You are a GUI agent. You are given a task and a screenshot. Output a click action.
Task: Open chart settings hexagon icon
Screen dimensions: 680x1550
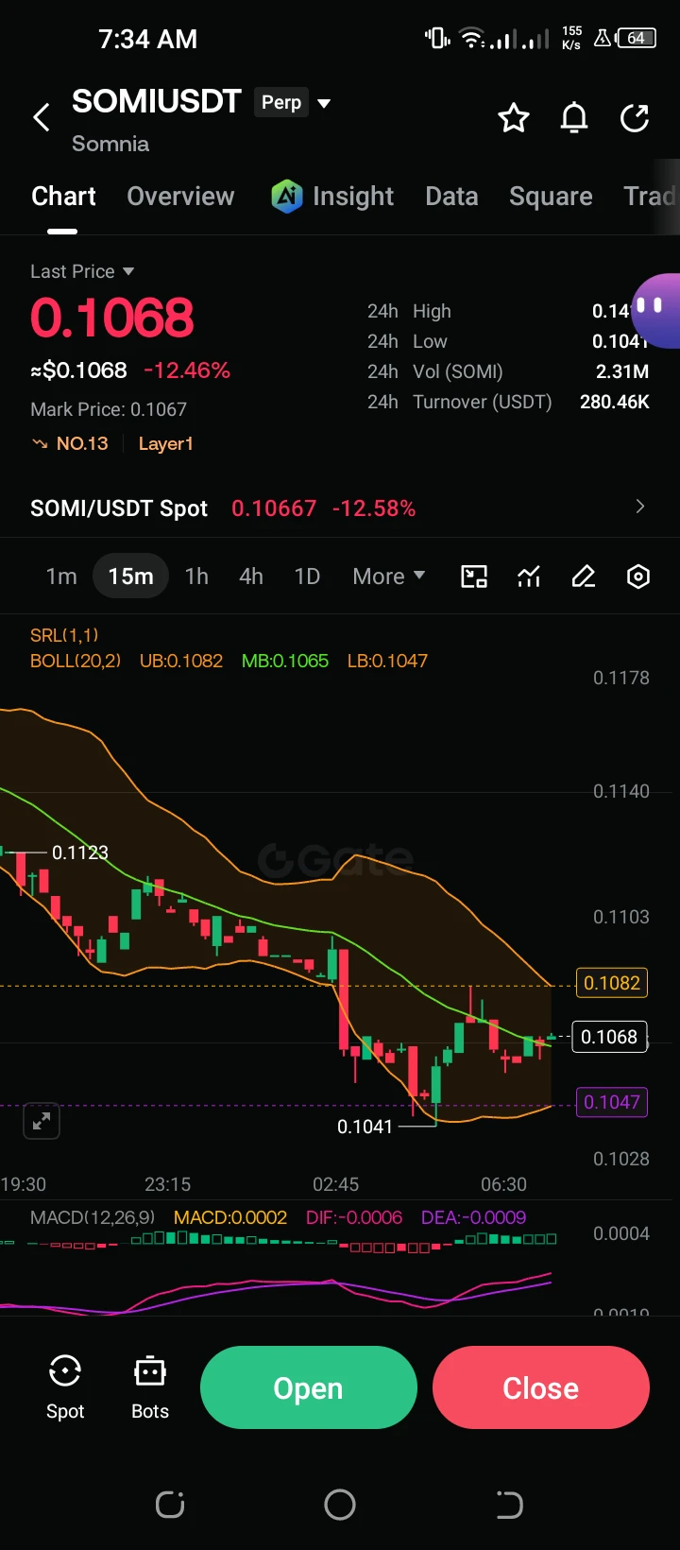tap(638, 577)
